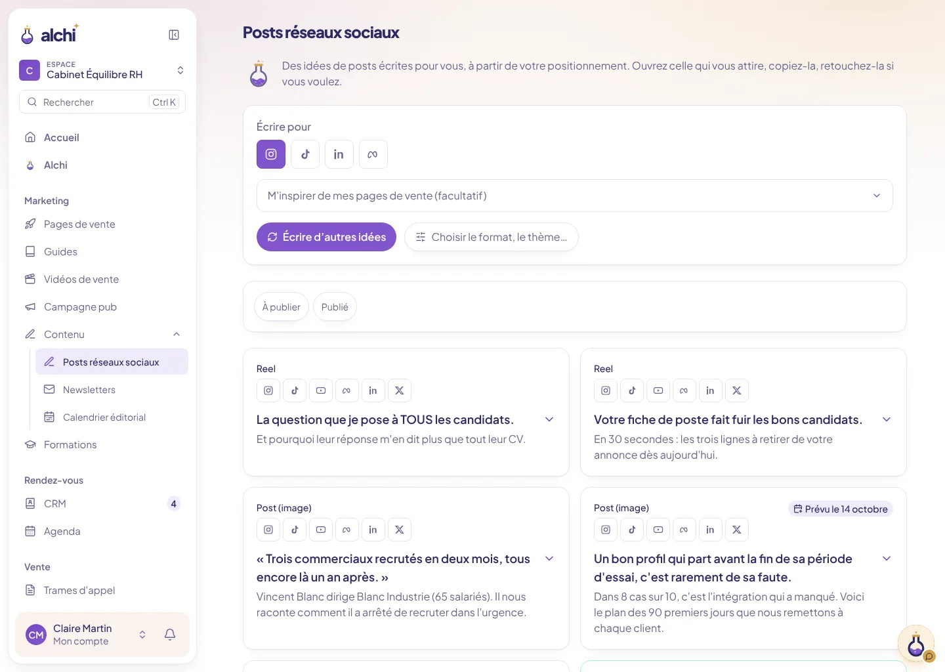Open M'inspirer de mes pages de vente dropdown
Image resolution: width=945 pixels, height=672 pixels.
(x=575, y=196)
